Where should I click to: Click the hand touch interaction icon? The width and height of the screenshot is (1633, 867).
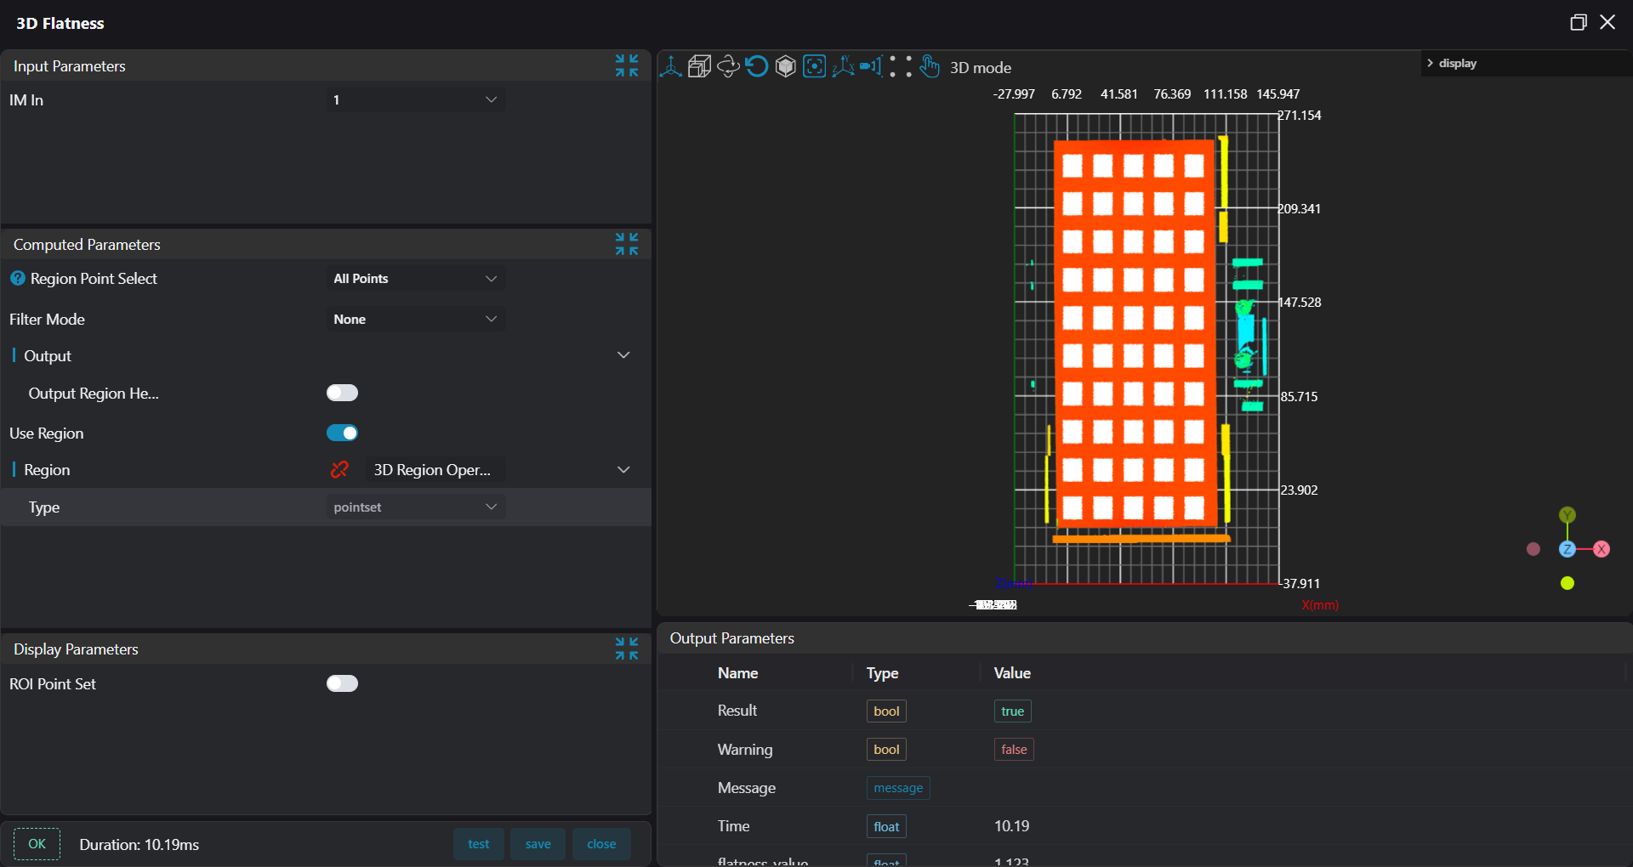click(930, 67)
